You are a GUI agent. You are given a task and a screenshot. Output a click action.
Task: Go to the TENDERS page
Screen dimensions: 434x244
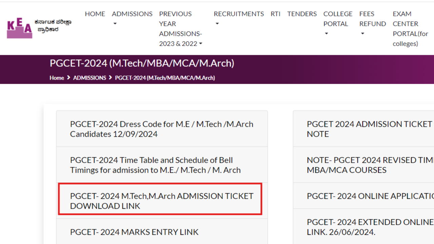coord(302,14)
